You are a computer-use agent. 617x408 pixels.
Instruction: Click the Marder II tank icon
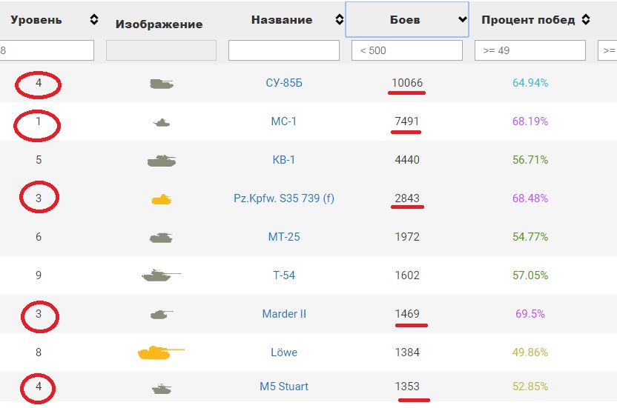162,314
